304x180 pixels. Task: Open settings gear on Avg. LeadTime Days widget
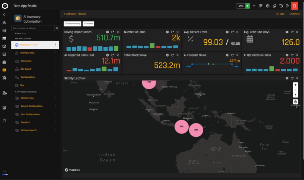[x=287, y=32]
